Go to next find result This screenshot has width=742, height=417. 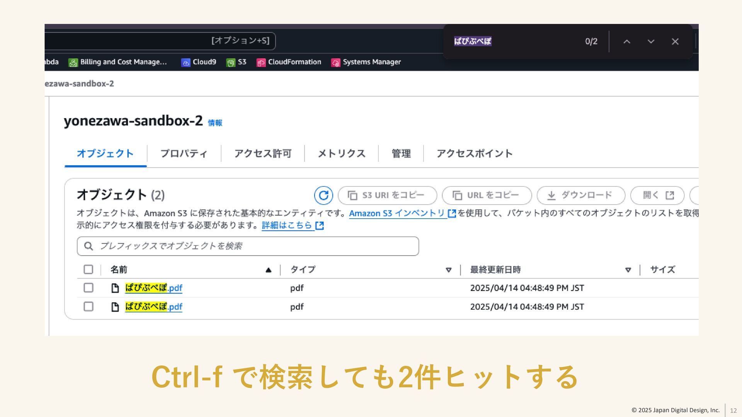(651, 42)
